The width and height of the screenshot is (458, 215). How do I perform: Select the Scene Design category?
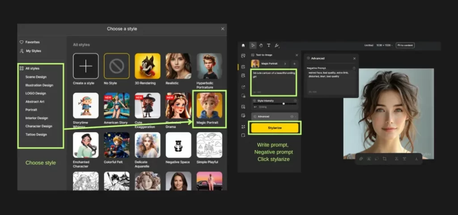coord(36,77)
